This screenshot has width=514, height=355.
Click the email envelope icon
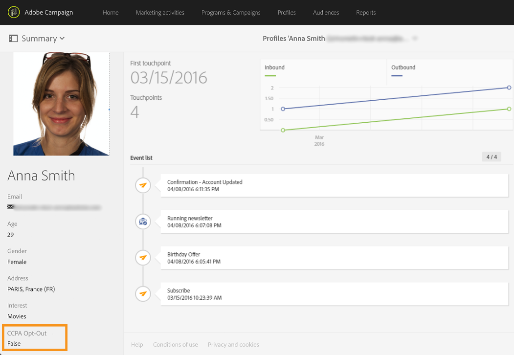tap(10, 207)
